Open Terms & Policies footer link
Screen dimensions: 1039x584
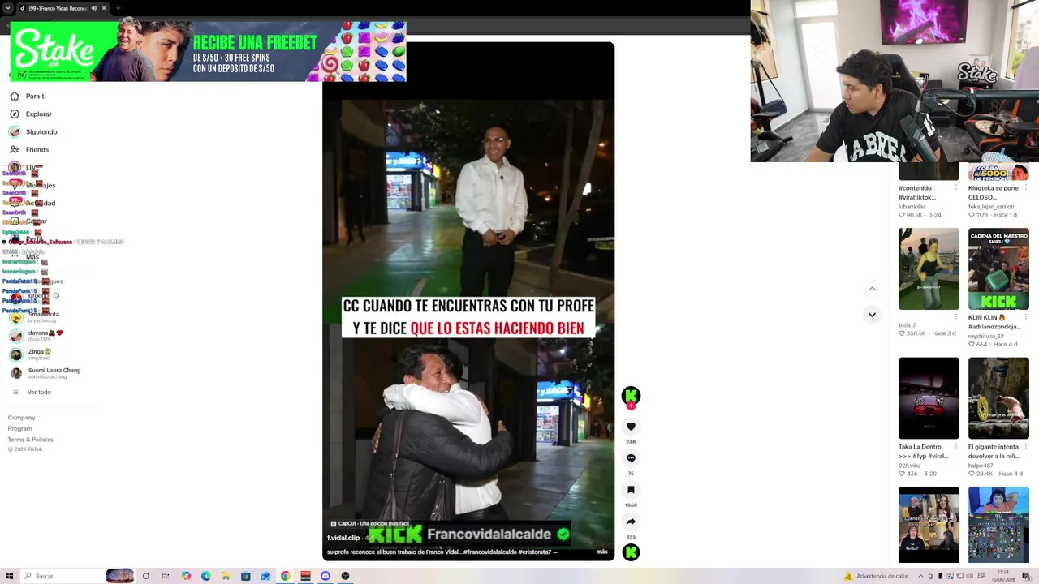click(31, 439)
